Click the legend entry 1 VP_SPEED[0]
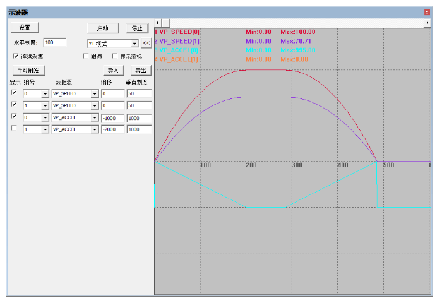 click(177, 32)
